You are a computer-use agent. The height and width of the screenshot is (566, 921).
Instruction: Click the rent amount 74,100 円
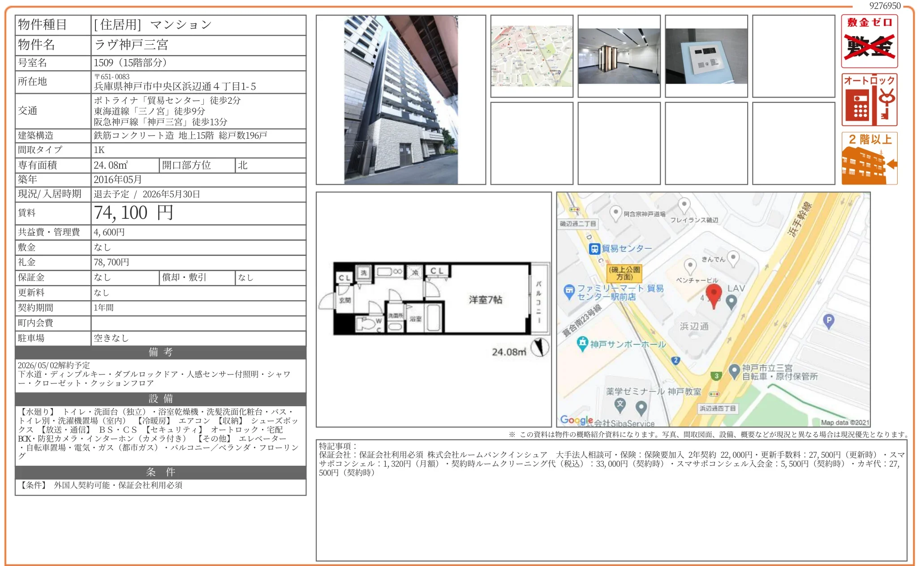pos(133,213)
